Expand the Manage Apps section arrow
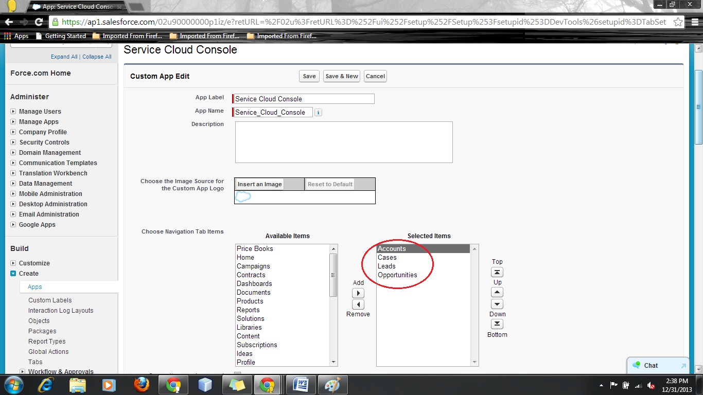 (x=13, y=122)
